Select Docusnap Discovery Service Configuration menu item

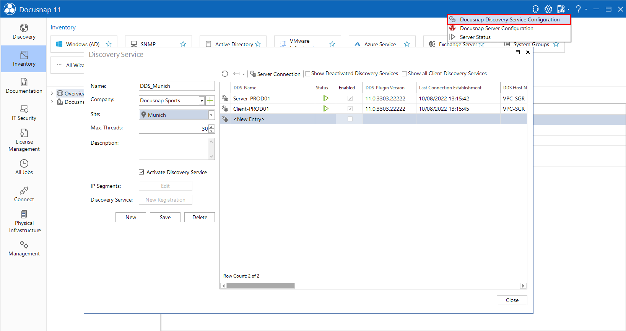509,19
